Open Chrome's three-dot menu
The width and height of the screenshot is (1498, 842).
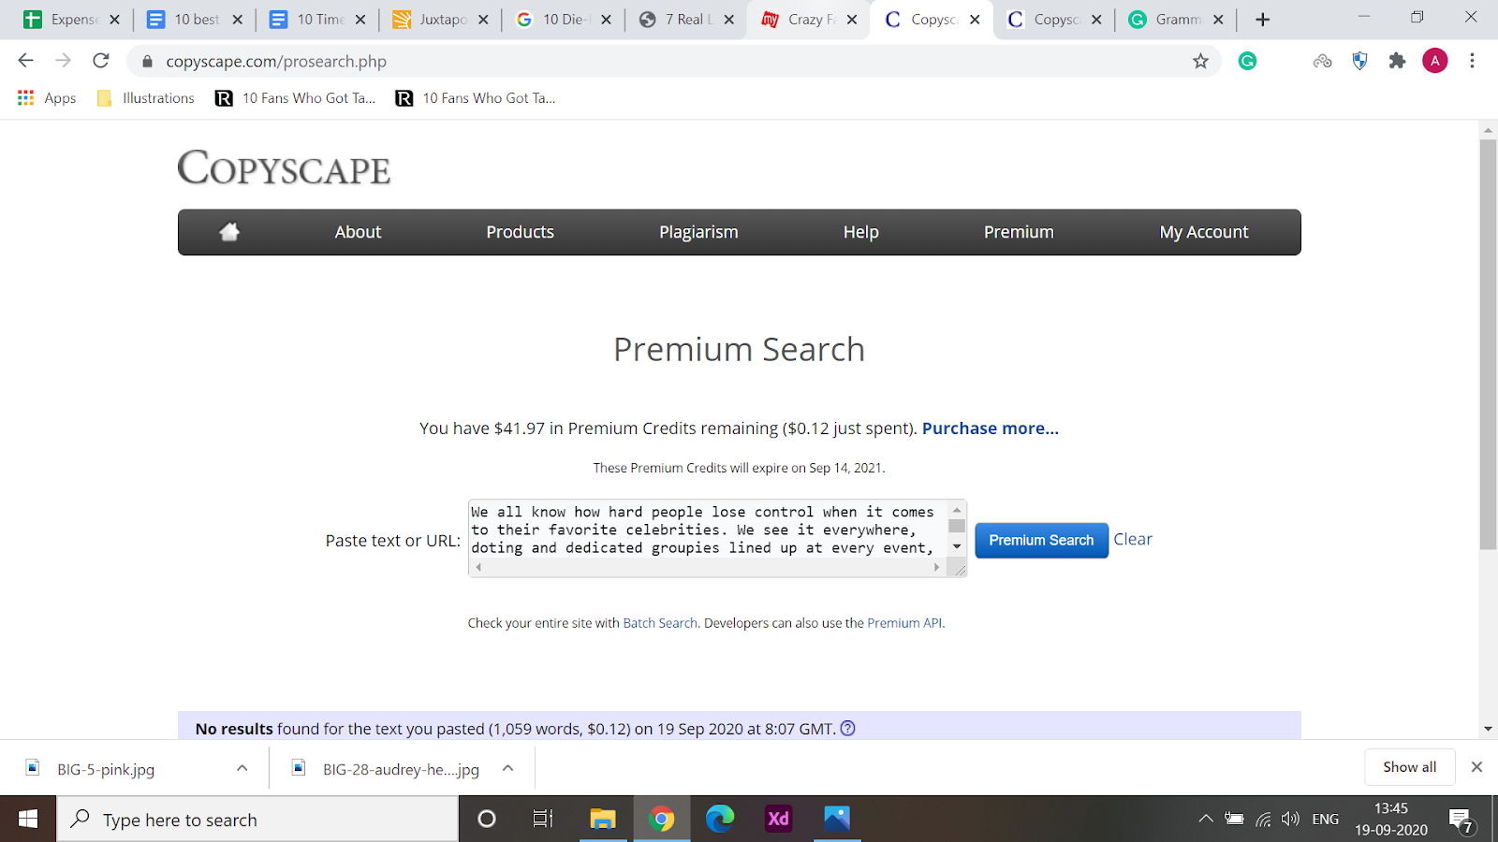tap(1472, 61)
